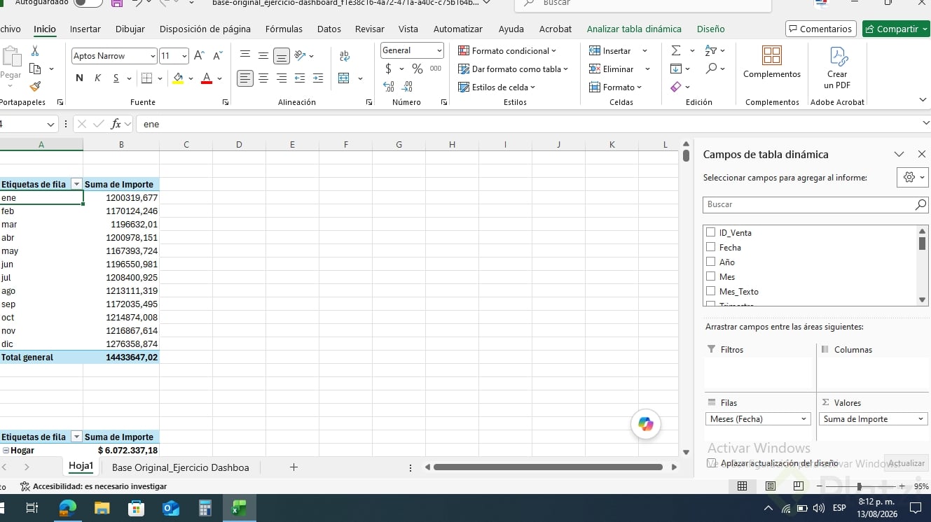
Task: Apply thousands separator style (000)
Action: 436,69
